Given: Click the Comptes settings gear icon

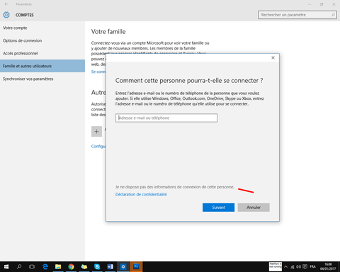Looking at the screenshot, I should coord(6,15).
